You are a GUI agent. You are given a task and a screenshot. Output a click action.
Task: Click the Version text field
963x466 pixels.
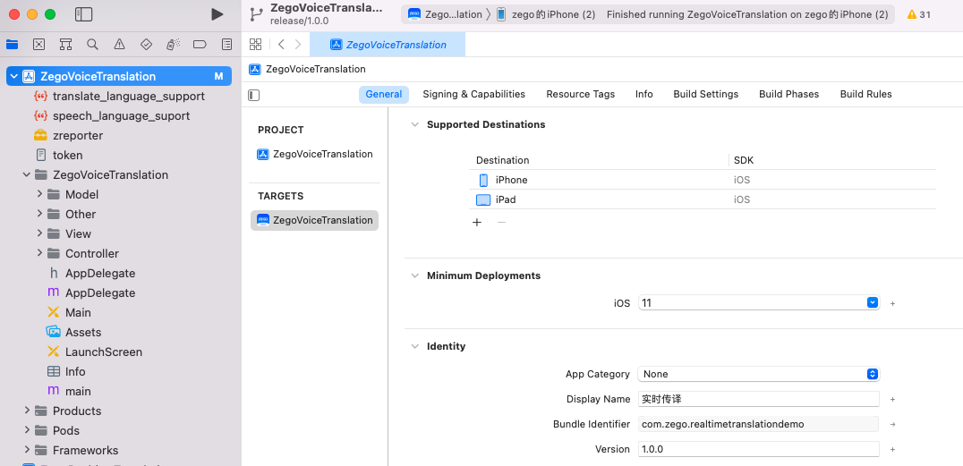point(758,449)
